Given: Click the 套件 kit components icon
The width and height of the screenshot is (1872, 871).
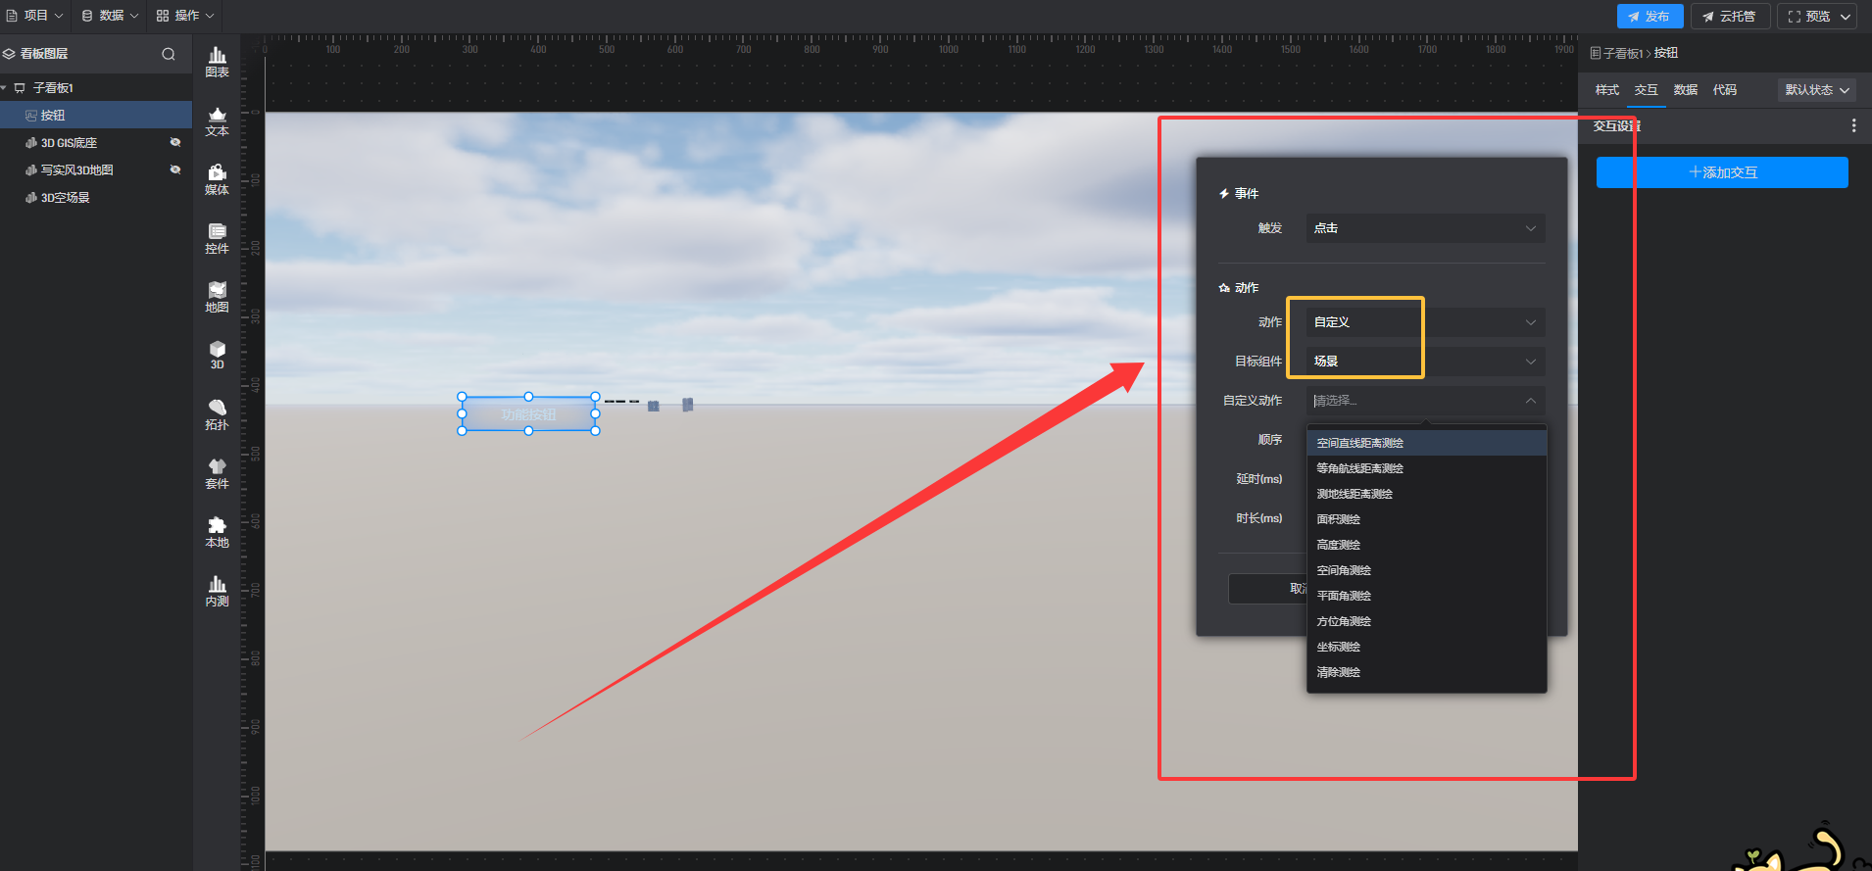Looking at the screenshot, I should click(217, 474).
